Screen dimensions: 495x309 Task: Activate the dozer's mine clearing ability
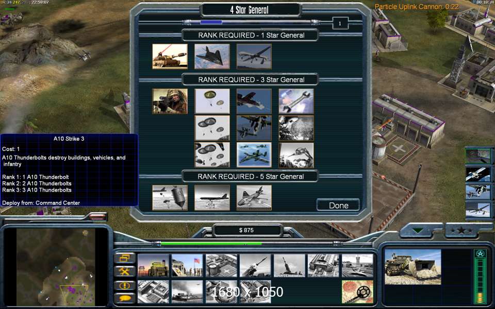click(357, 291)
